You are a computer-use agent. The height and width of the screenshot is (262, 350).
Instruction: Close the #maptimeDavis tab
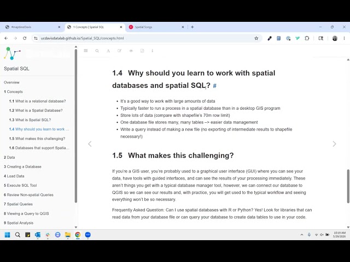pyautogui.click(x=59, y=27)
